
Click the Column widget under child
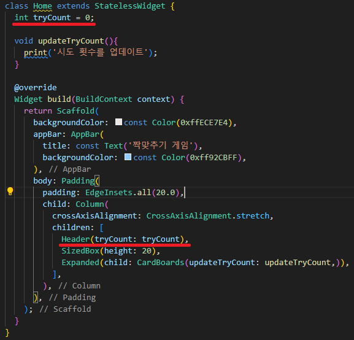click(x=90, y=204)
